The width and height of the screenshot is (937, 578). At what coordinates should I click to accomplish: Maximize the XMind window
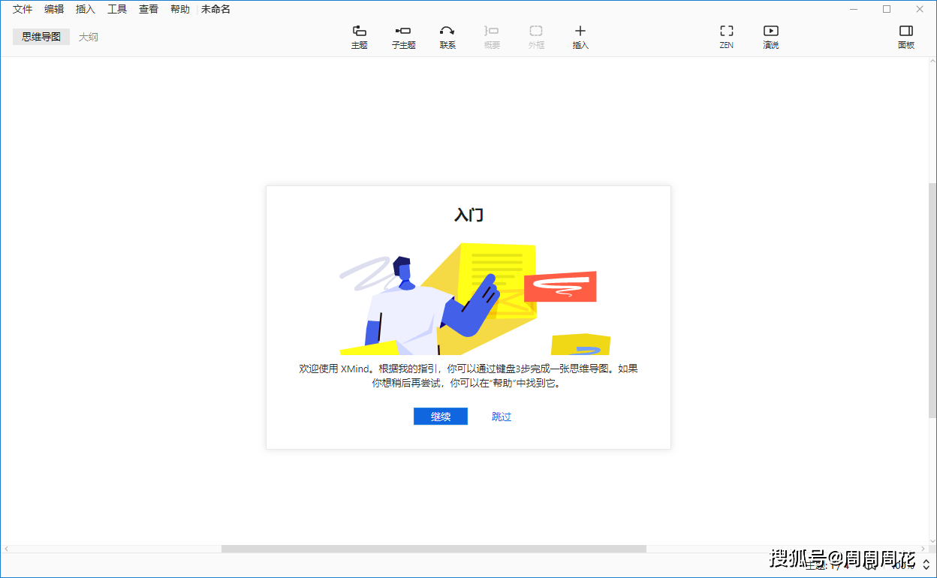[x=887, y=9]
